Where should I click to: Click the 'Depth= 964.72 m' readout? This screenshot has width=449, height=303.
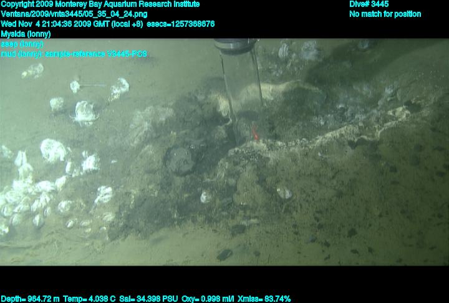coord(30,299)
